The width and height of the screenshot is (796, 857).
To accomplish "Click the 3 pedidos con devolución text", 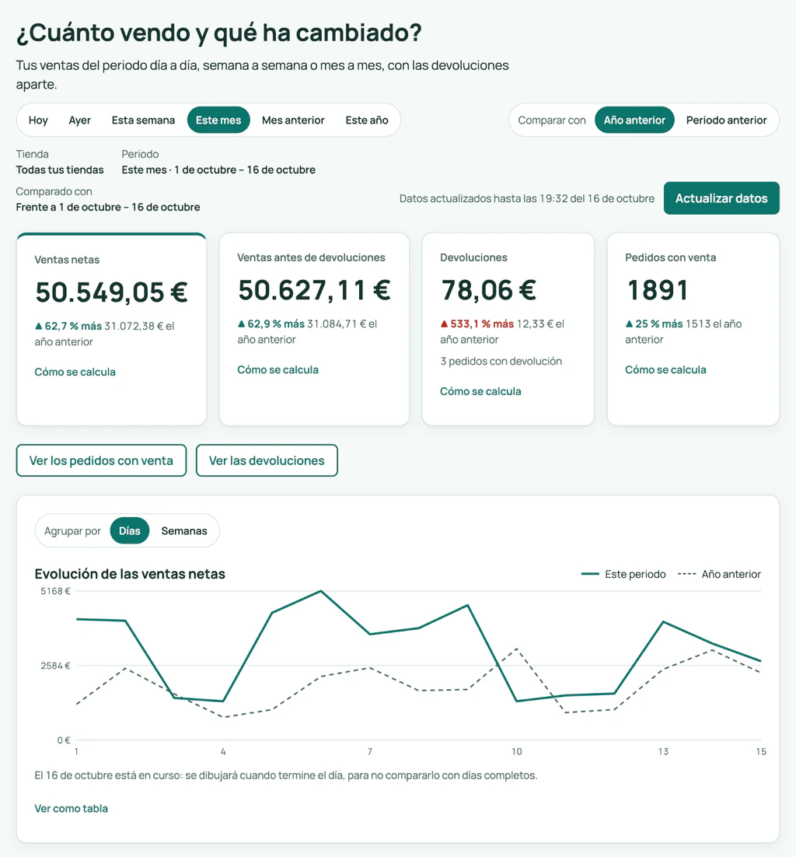I will tap(501, 362).
